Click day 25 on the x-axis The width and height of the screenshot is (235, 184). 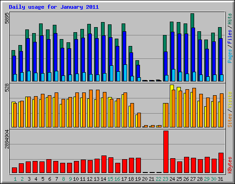click(179, 179)
